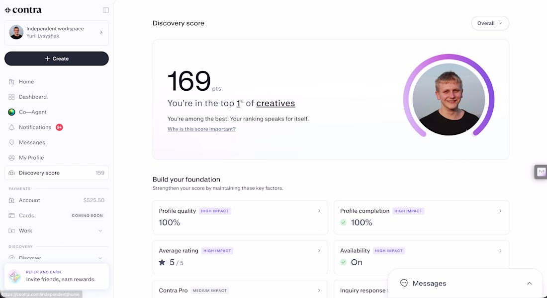
Task: Click the 9+ notifications badge
Action: tap(59, 127)
